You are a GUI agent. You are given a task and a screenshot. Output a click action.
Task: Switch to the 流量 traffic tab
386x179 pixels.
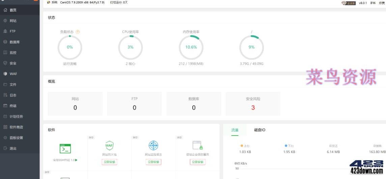coord(235,130)
